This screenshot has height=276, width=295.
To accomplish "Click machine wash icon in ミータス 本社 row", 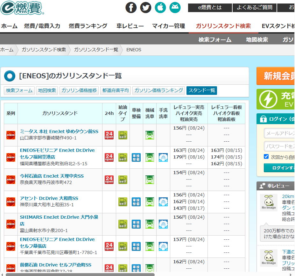I will click(x=150, y=135).
